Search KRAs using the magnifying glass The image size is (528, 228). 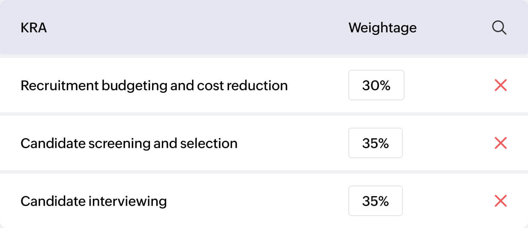(499, 28)
